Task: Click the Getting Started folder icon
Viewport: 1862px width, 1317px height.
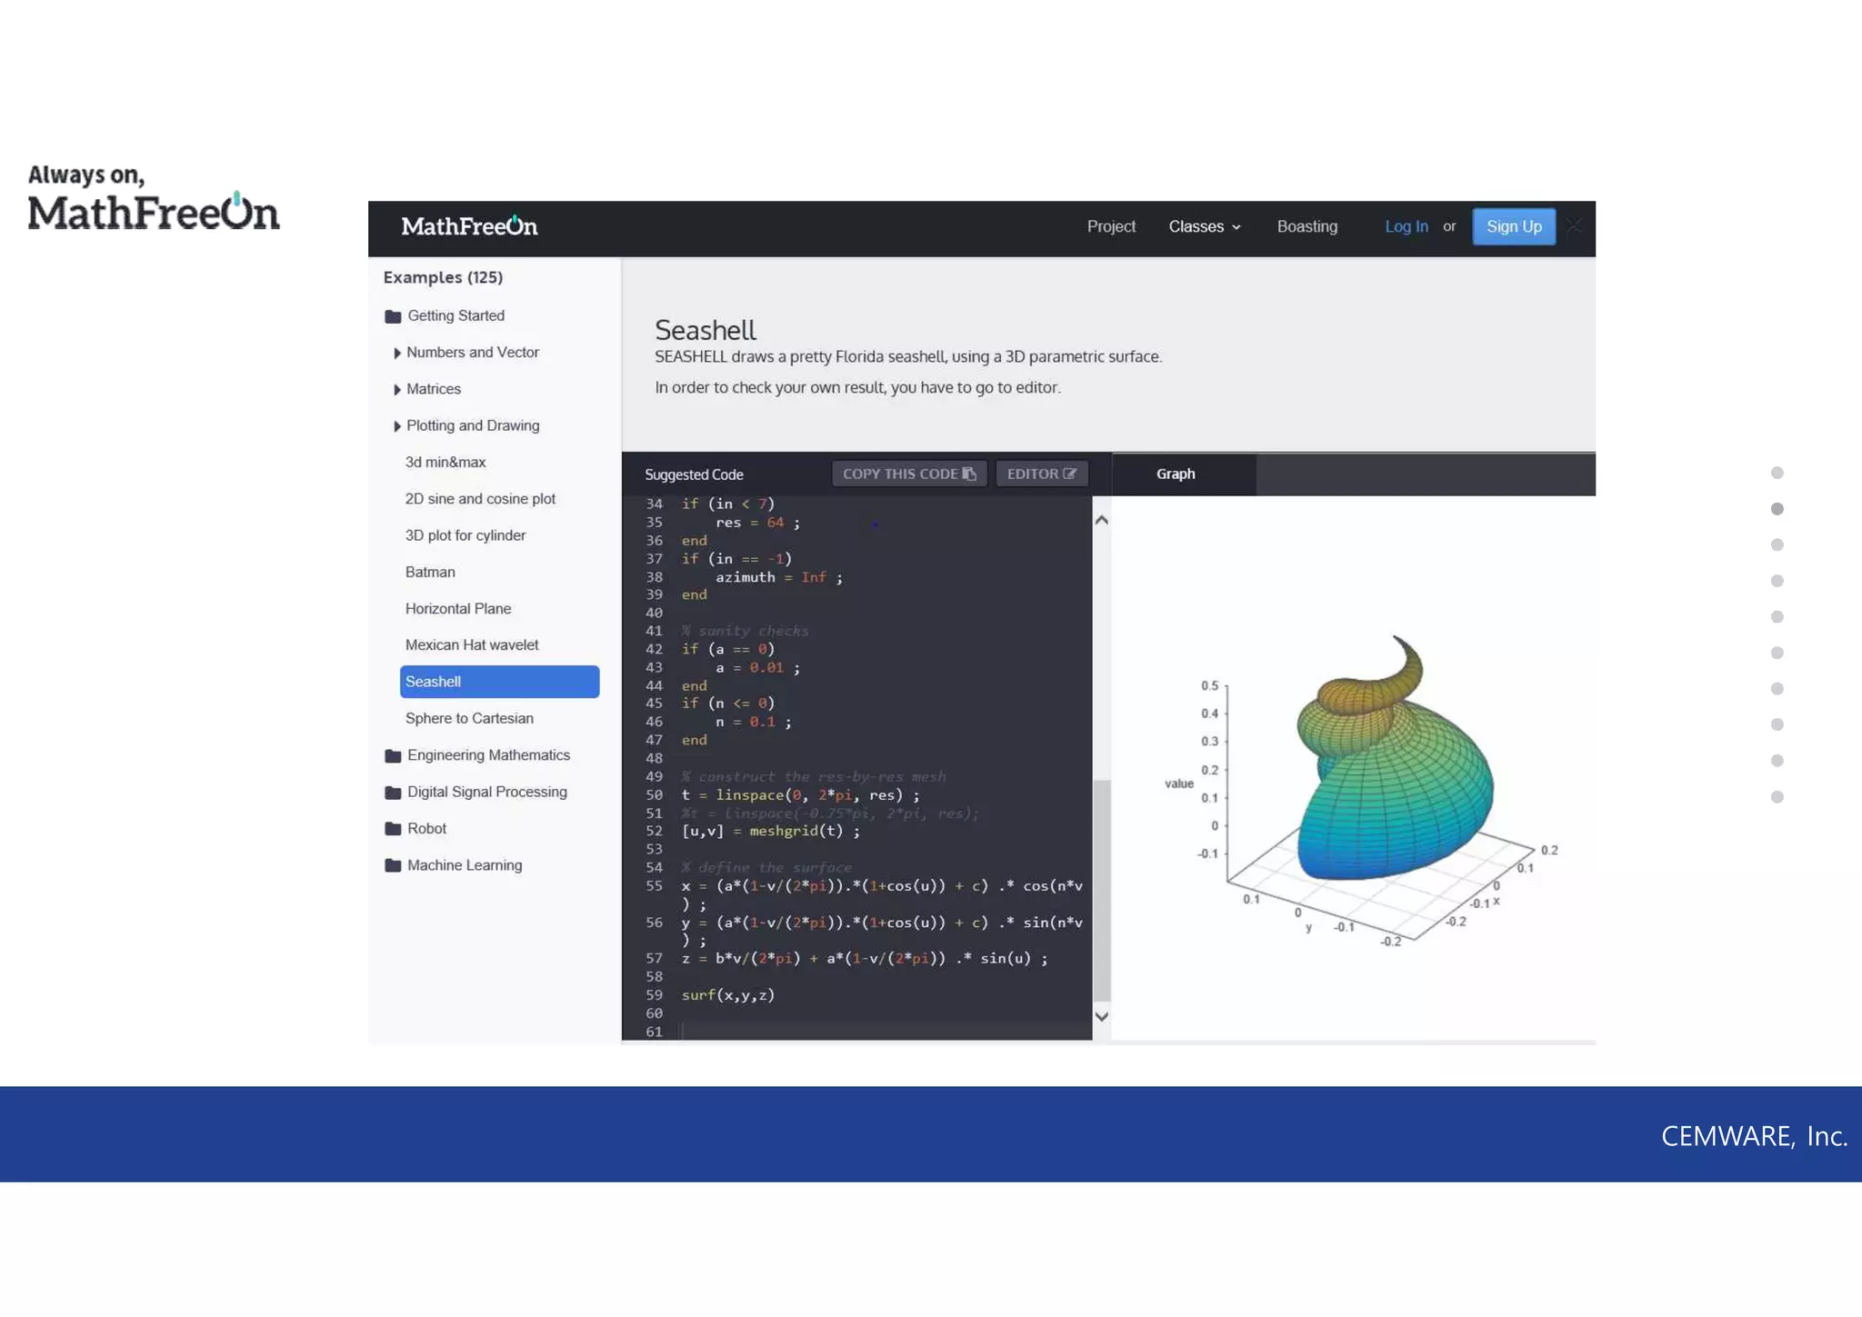Action: coord(393,316)
